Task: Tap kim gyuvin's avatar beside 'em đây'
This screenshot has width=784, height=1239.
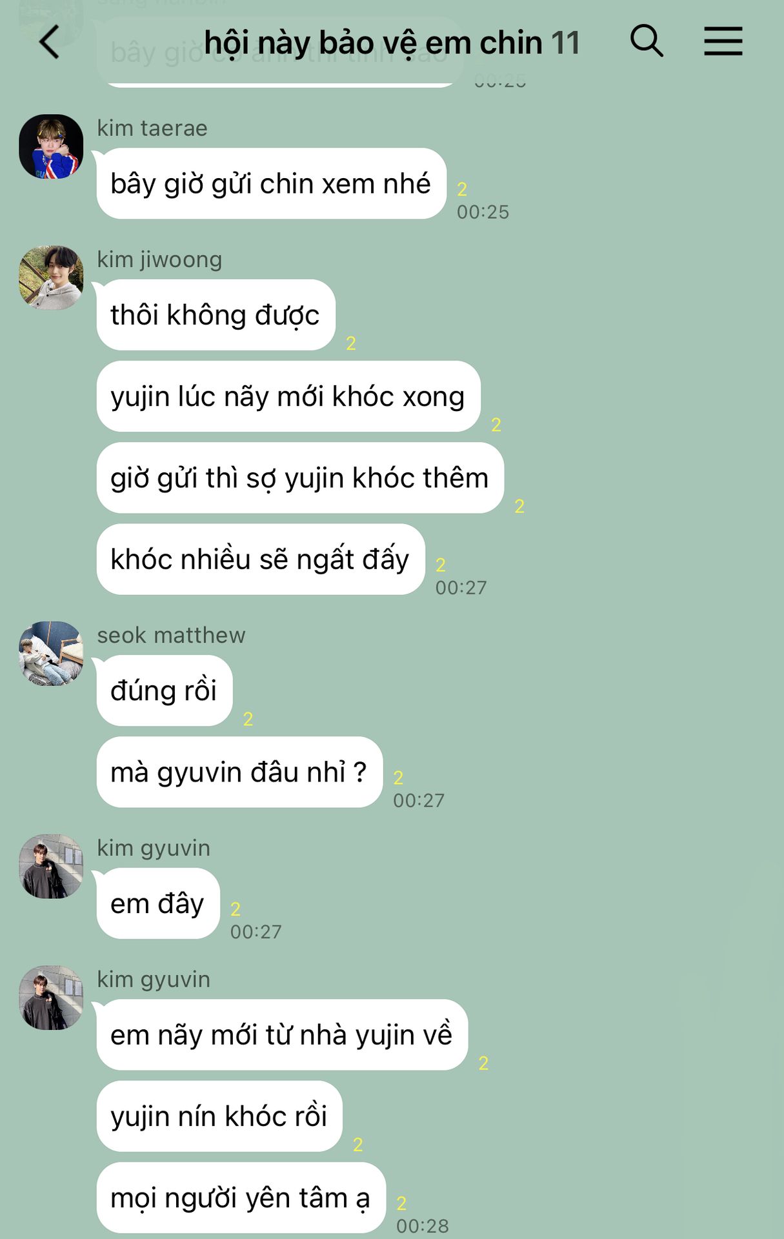Action: [x=51, y=866]
